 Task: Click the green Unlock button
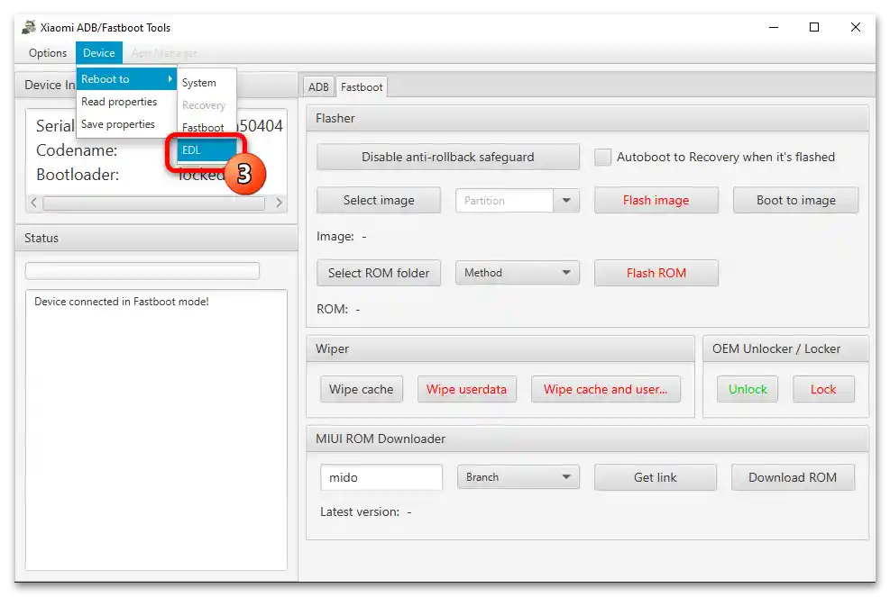click(747, 390)
